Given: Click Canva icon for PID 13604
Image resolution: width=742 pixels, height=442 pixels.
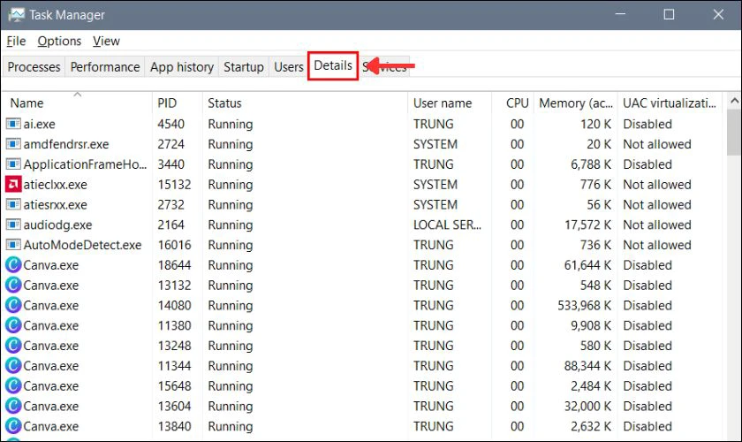Looking at the screenshot, I should pyautogui.click(x=13, y=406).
